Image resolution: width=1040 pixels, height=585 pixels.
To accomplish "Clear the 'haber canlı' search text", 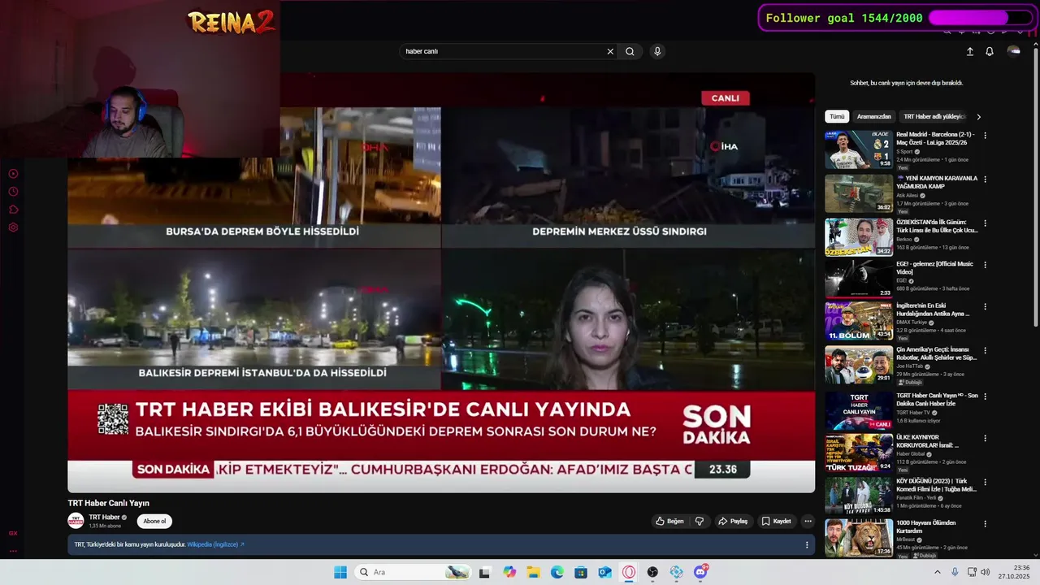I will click(610, 51).
